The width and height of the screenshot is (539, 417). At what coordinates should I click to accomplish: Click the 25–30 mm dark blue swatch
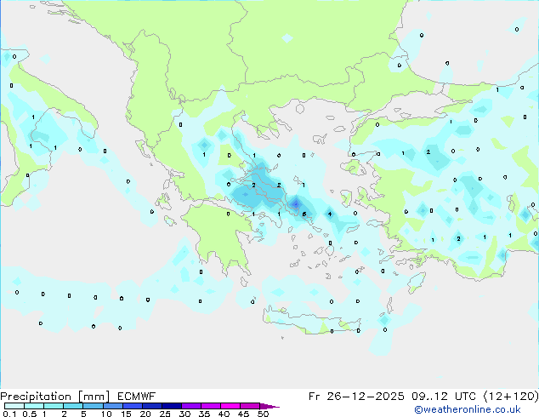coord(171,406)
